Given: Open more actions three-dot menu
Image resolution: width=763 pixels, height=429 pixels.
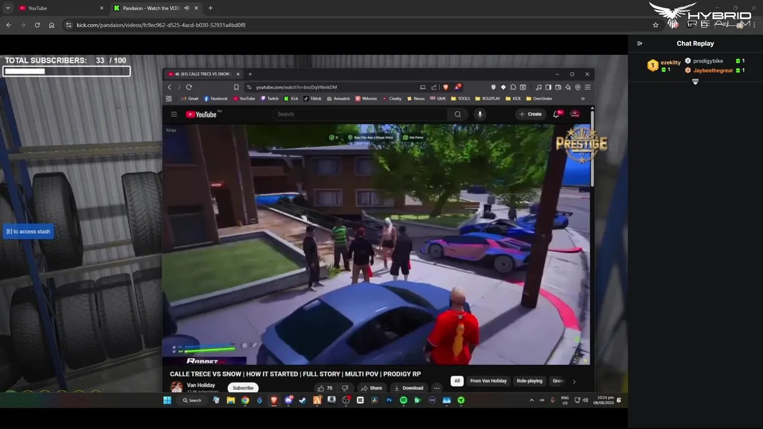Looking at the screenshot, I should (x=437, y=388).
